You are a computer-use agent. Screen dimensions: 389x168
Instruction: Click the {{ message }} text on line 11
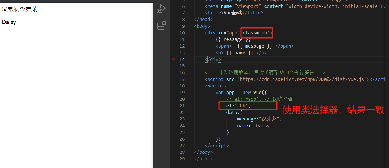click(233, 39)
